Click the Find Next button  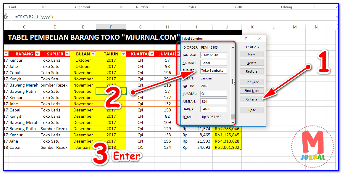click(251, 91)
